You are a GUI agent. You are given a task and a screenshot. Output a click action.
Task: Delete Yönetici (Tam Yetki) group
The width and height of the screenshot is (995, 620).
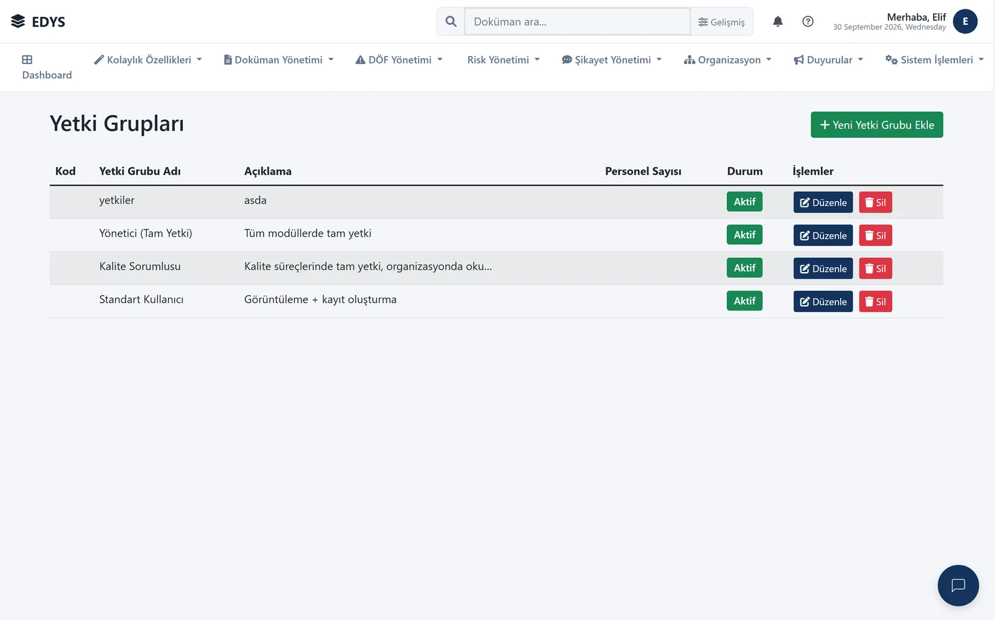pyautogui.click(x=876, y=235)
